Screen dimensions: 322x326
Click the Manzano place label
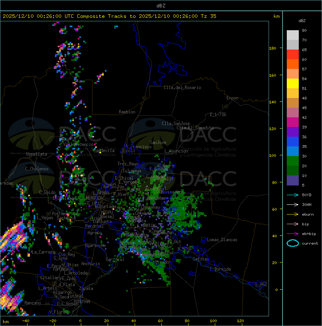point(33,303)
